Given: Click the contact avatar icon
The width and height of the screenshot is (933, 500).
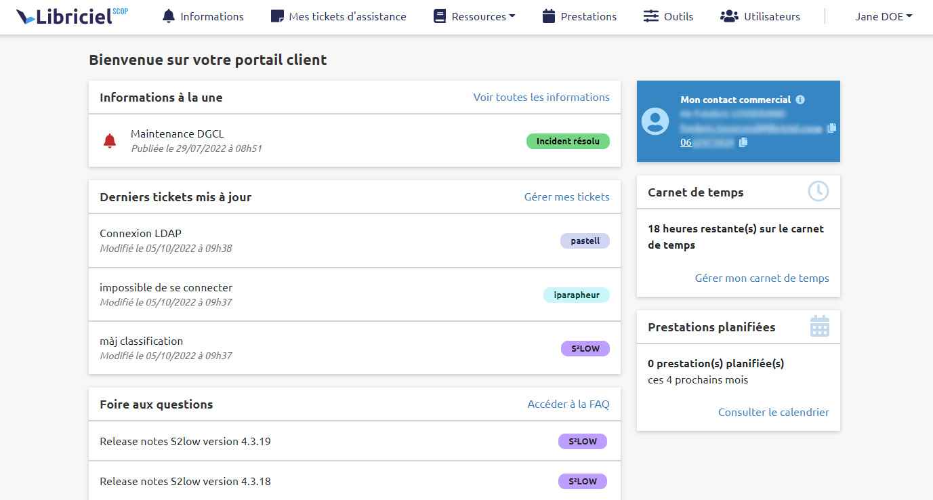Looking at the screenshot, I should pos(655,121).
